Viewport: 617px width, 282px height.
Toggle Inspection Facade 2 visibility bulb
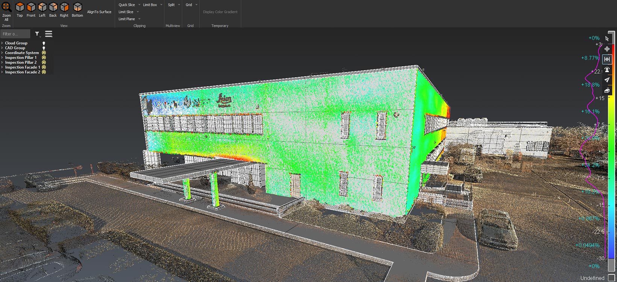coord(44,72)
